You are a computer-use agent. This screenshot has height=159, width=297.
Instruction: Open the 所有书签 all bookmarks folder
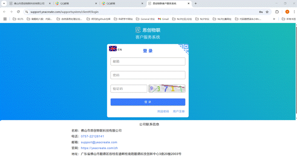coord(288,19)
